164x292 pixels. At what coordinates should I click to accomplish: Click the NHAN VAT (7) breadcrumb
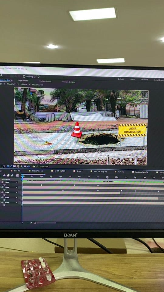click(x=38, y=85)
